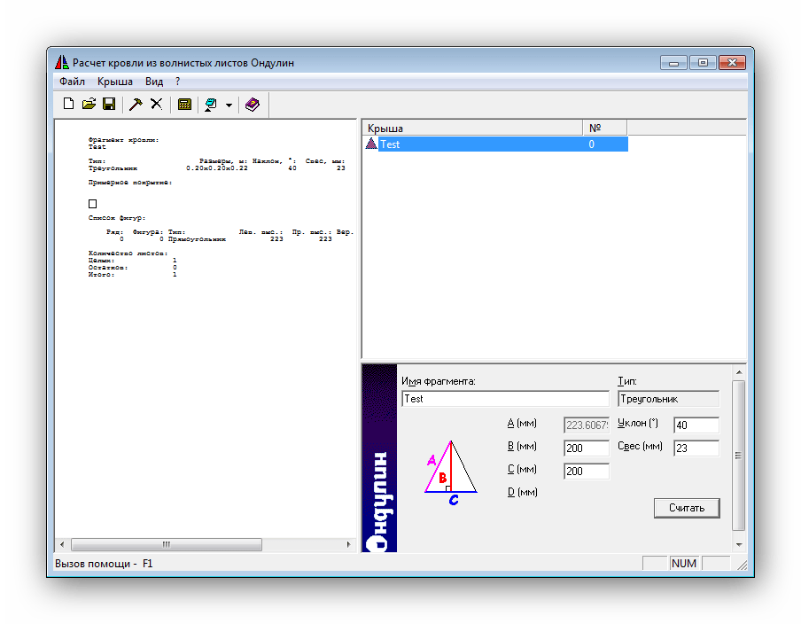Click the Уклон angle input field

(696, 425)
